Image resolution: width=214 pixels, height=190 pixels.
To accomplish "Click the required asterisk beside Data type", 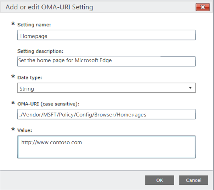I will 13,76.
